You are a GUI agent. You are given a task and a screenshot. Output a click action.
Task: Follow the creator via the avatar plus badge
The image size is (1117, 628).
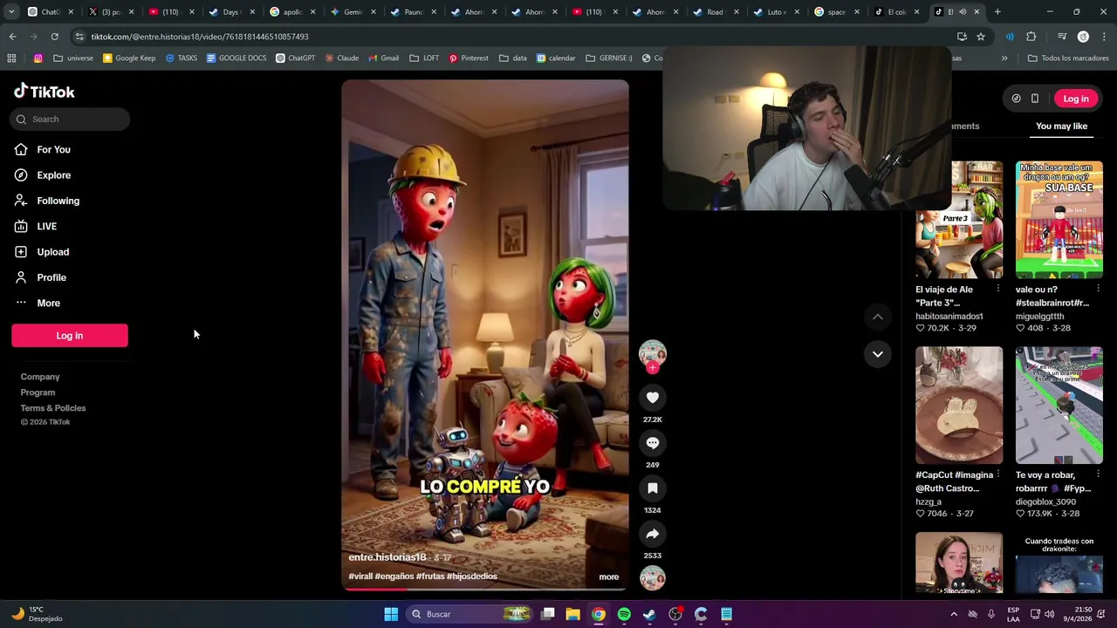pos(652,367)
